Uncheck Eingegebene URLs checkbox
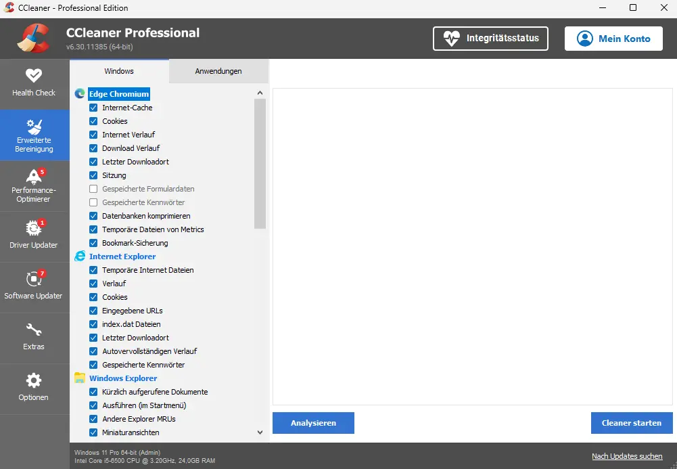Viewport: 677px width, 469px height. click(93, 311)
